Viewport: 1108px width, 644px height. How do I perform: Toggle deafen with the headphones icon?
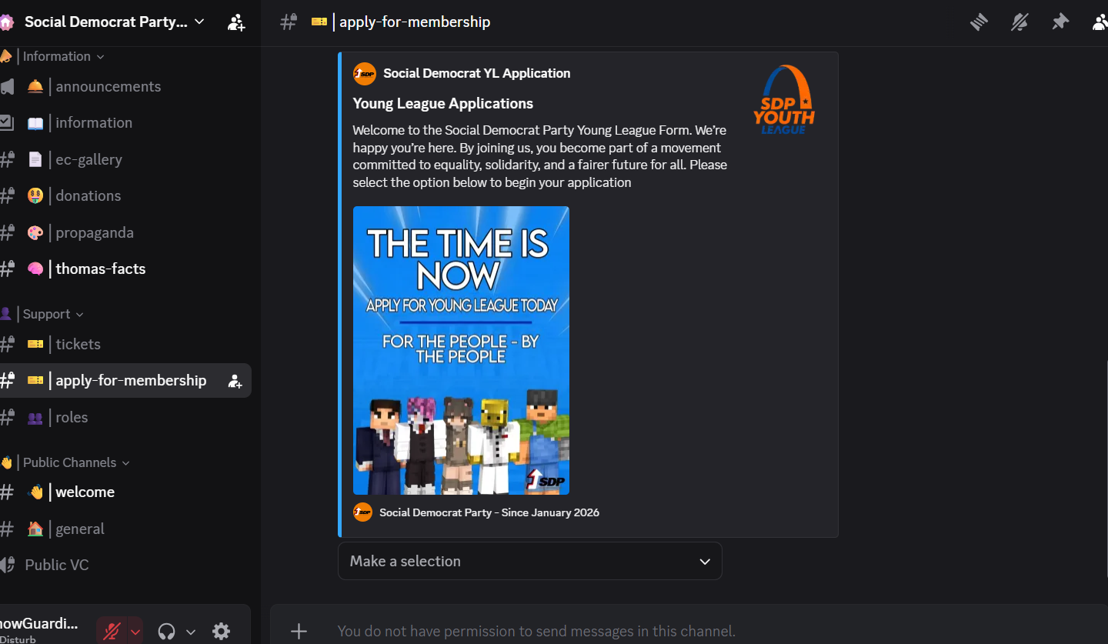pyautogui.click(x=166, y=632)
